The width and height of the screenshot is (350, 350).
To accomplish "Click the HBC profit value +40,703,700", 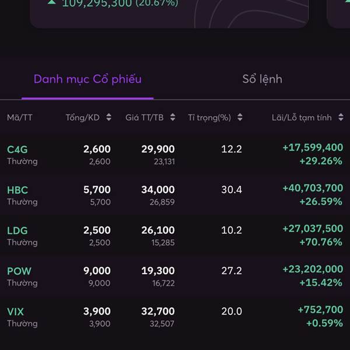I will coord(313,188).
